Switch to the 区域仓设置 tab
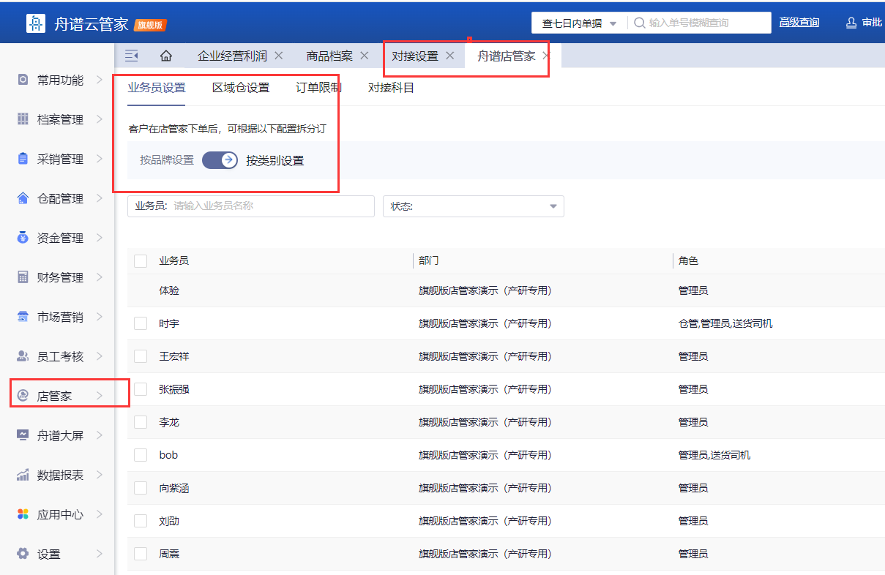 [241, 88]
